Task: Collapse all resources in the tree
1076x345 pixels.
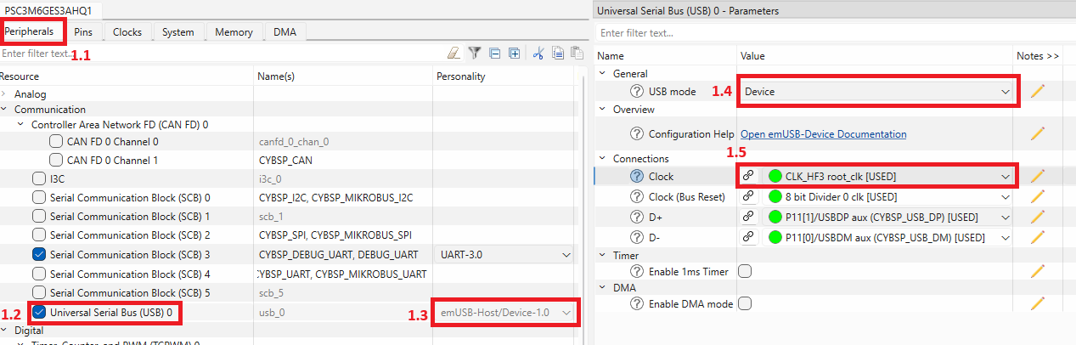Action: [x=495, y=53]
